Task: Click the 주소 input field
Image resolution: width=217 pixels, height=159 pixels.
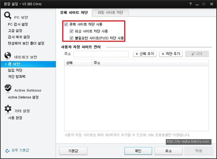Action: point(101,54)
